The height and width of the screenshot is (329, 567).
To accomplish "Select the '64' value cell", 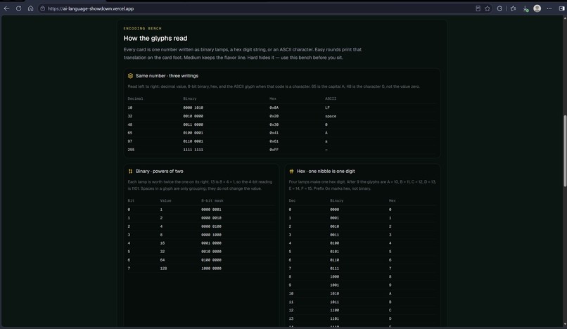I will [163, 260].
